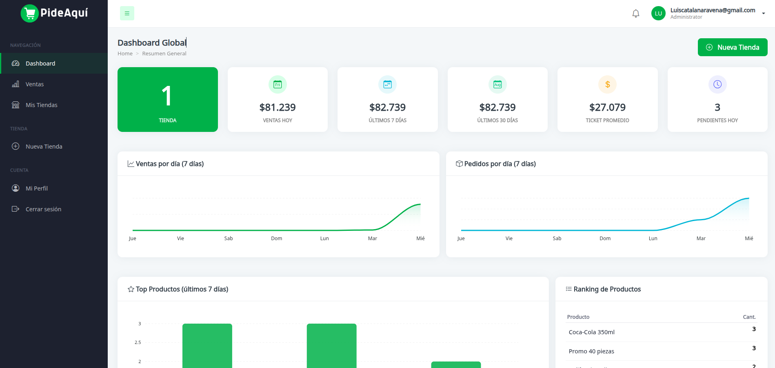
Task: Click the sidebar Nueva Tienda plus icon
Action: 16,146
